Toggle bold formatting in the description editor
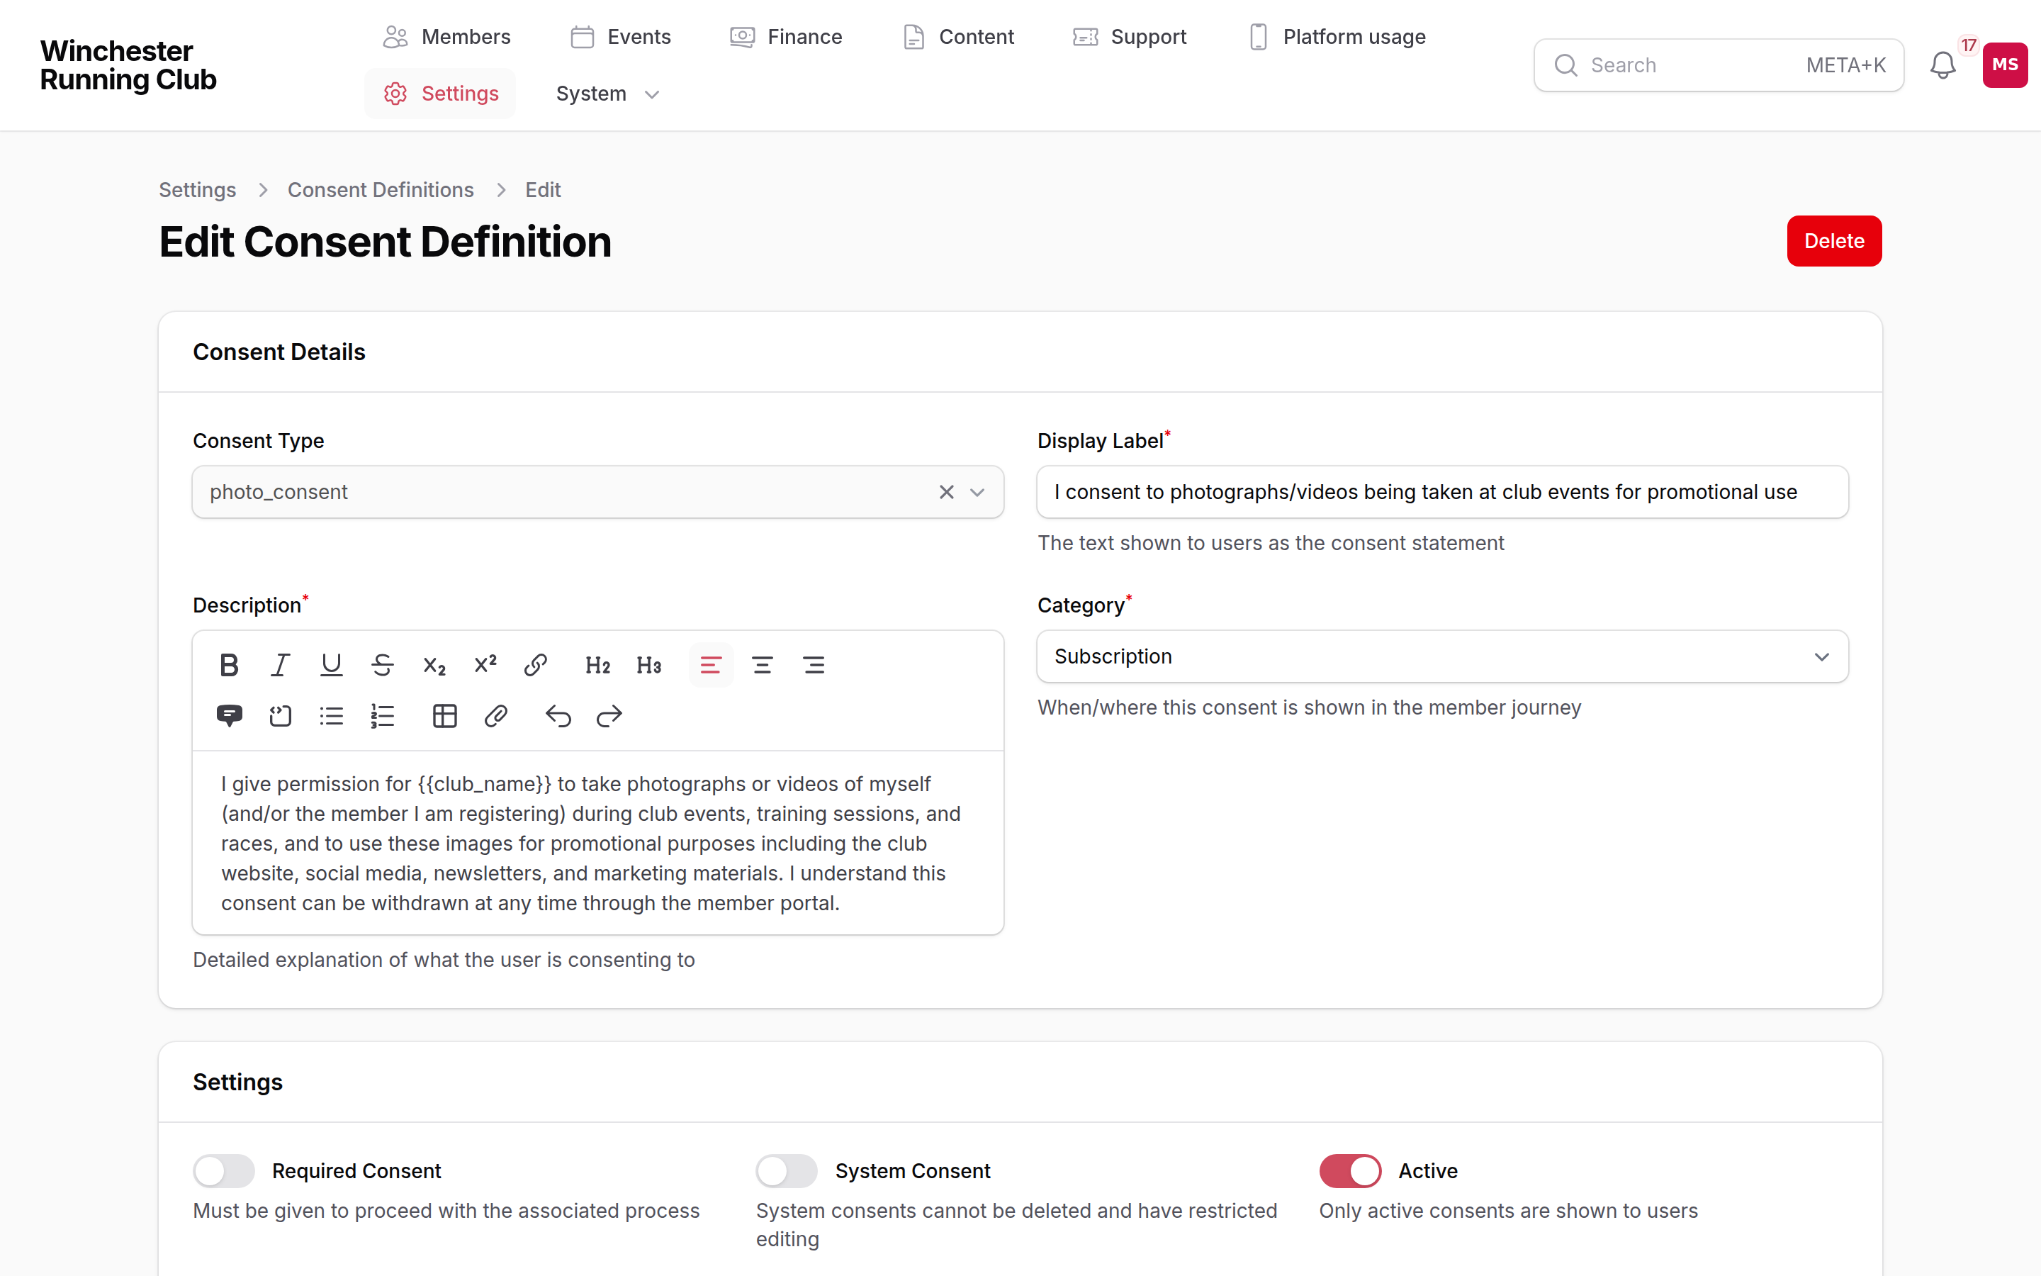This screenshot has height=1276, width=2041. click(x=229, y=665)
